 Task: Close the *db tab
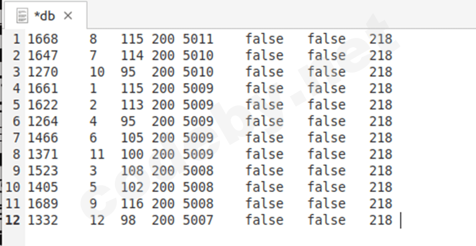pos(68,15)
